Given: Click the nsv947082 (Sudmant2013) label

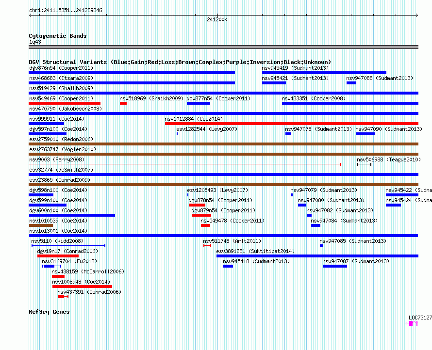Looking at the screenshot, I should 340,210.
